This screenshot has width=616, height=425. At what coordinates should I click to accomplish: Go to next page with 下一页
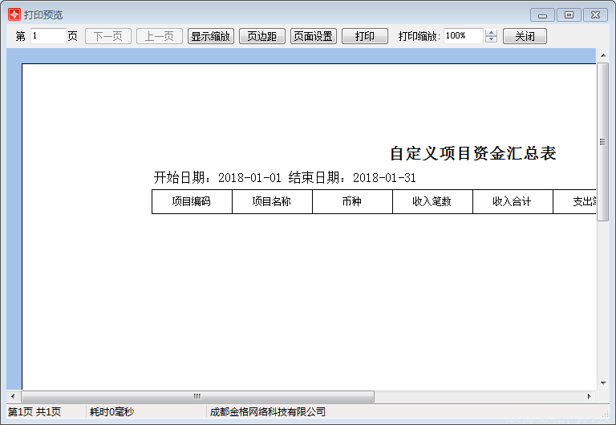tap(108, 36)
